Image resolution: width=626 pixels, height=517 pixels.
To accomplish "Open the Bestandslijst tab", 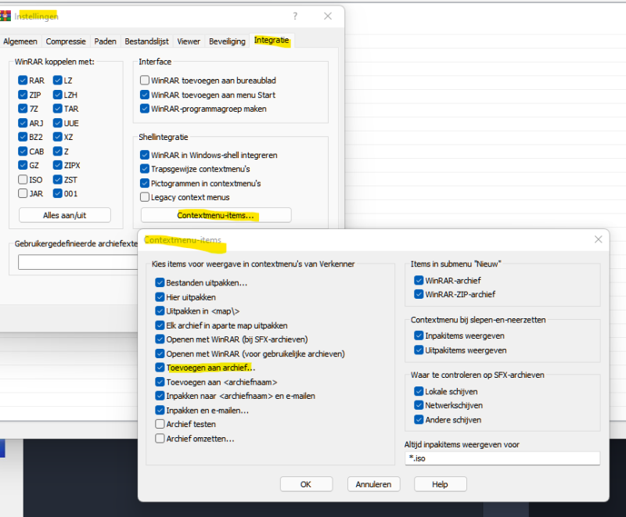I will [x=146, y=41].
